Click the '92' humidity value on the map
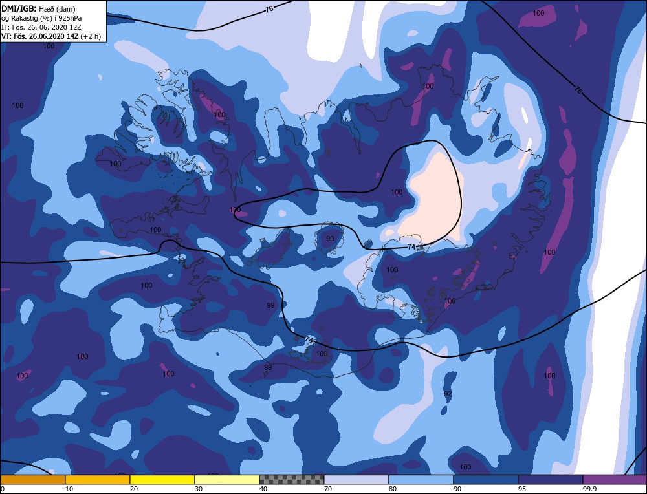Viewport: 647px width, 494px height. (x=448, y=394)
